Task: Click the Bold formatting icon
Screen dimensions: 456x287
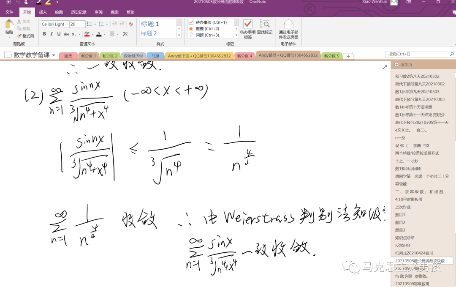Action: pyautogui.click(x=44, y=34)
